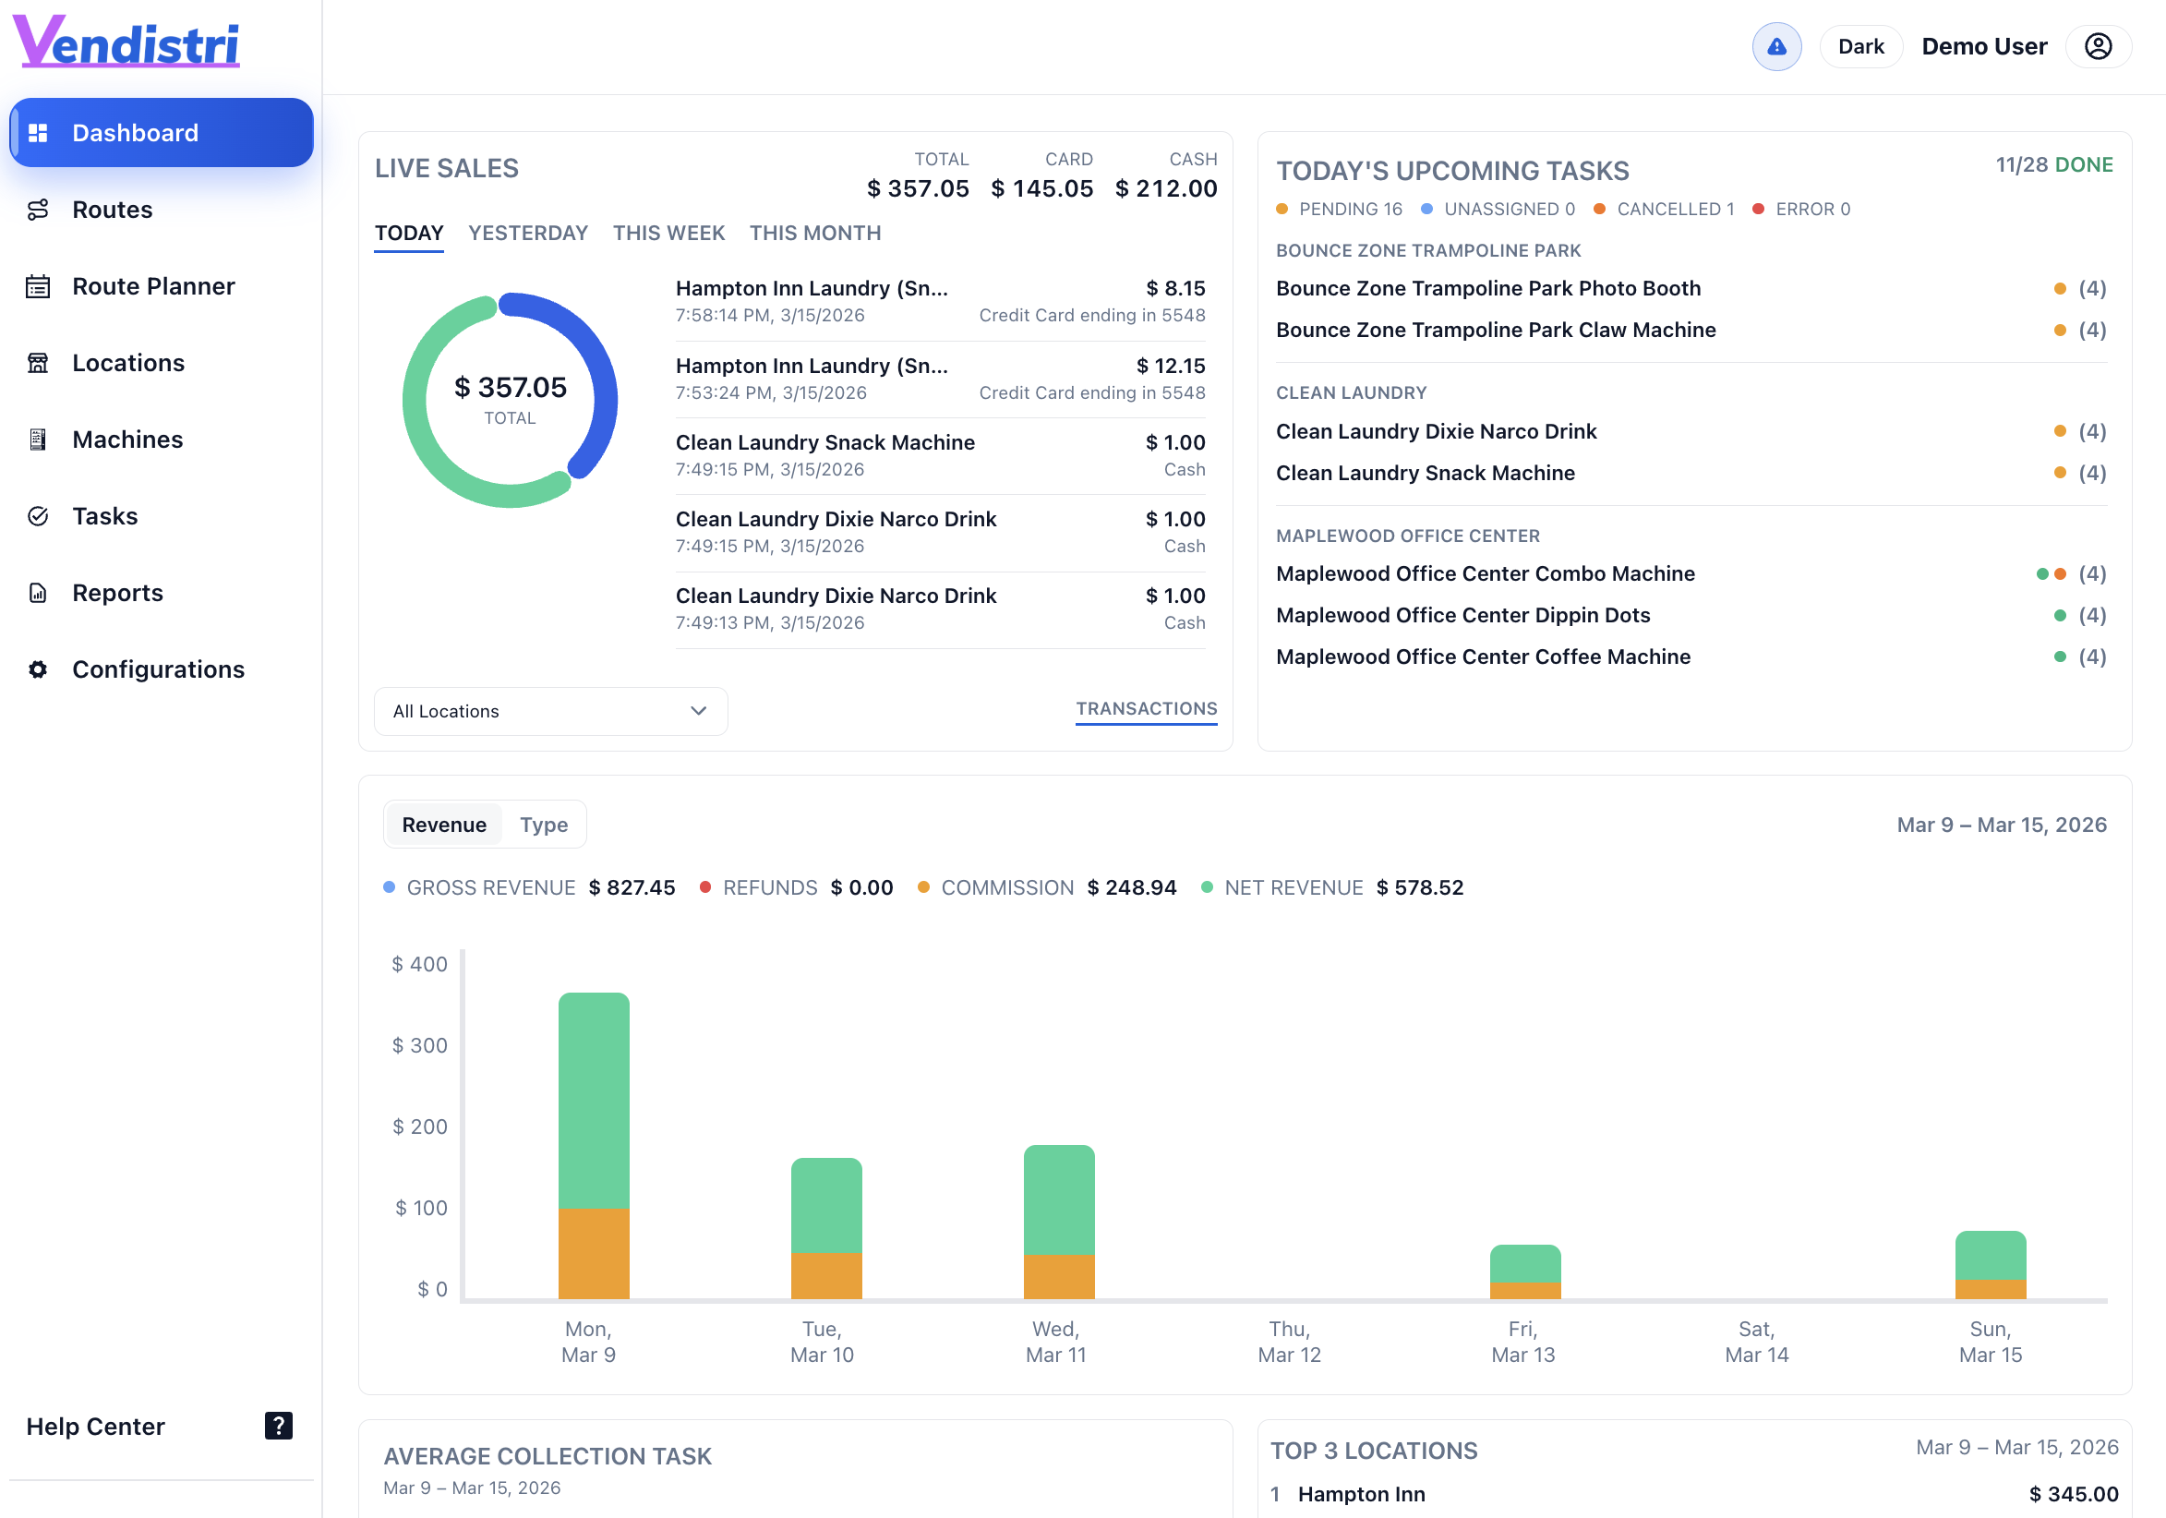Open Locations using its sidebar icon
Screen dimensions: 2166x1518
(x=38, y=362)
